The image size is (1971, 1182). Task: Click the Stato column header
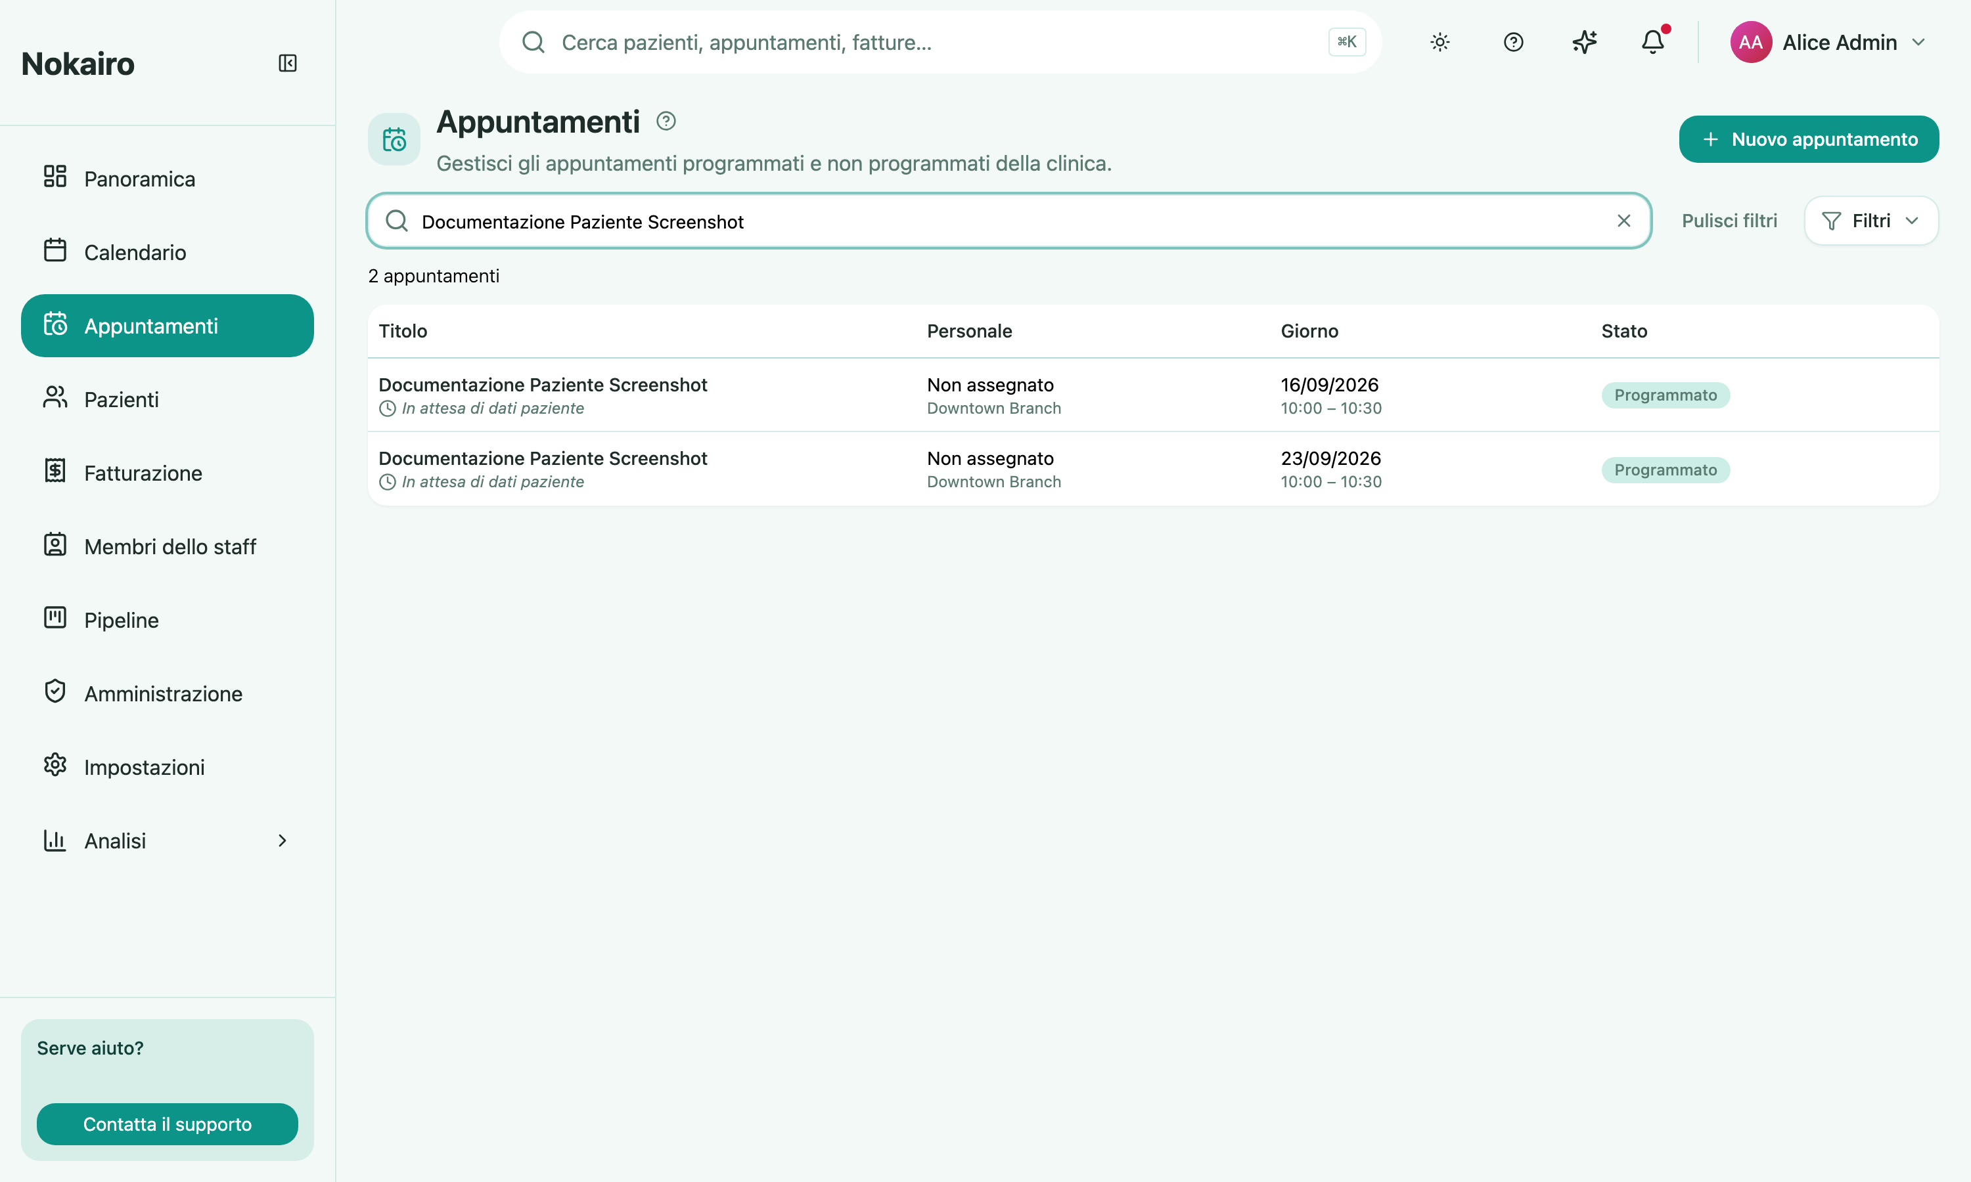[1623, 330]
